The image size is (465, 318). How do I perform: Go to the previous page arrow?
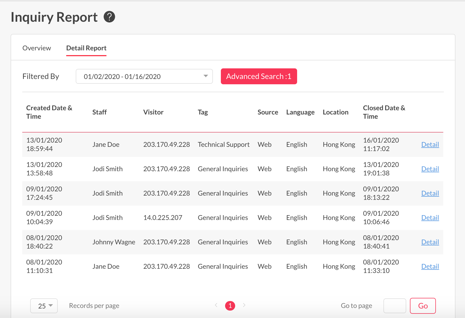(216, 305)
